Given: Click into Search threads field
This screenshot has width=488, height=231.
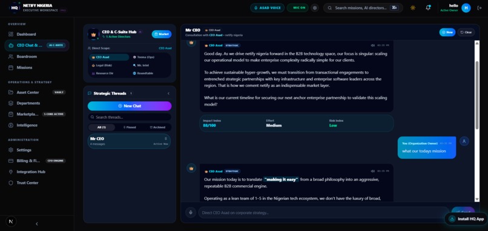Looking at the screenshot, I should (130, 117).
